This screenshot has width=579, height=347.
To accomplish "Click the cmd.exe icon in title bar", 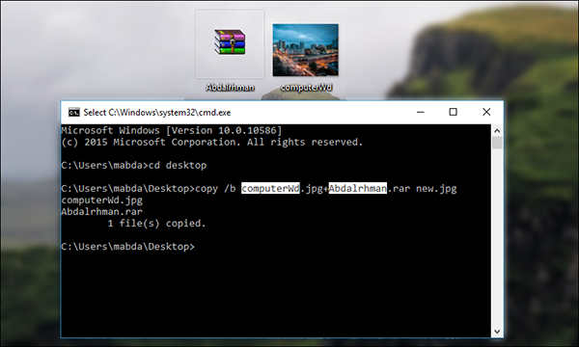I will click(74, 113).
